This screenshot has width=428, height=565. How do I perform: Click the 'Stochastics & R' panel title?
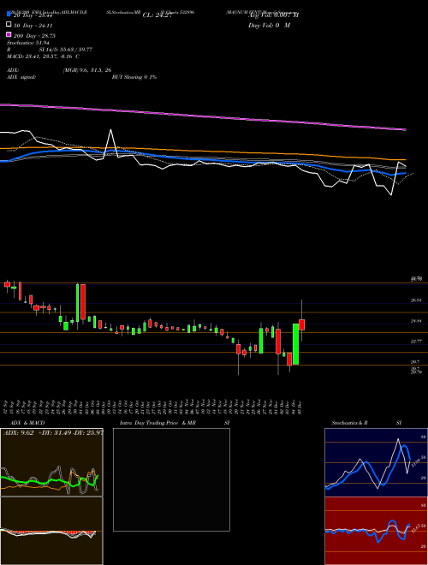[x=350, y=423]
